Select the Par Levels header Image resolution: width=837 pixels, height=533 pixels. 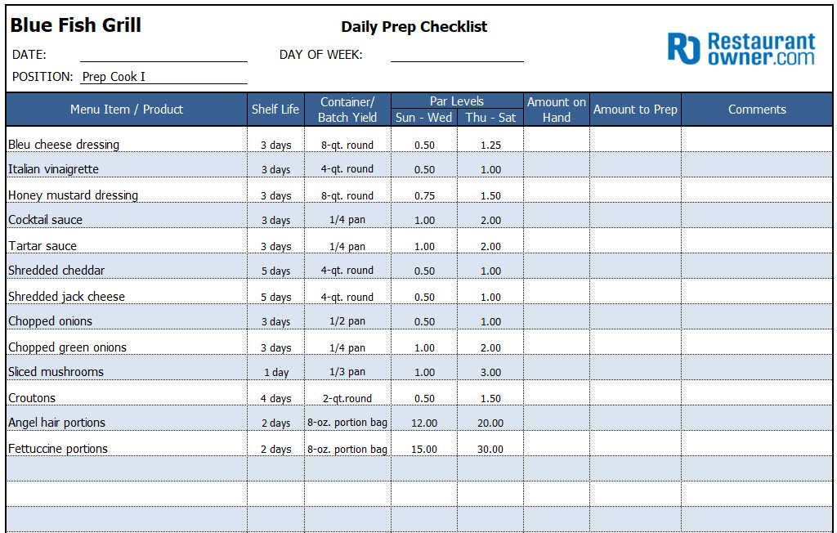point(457,101)
